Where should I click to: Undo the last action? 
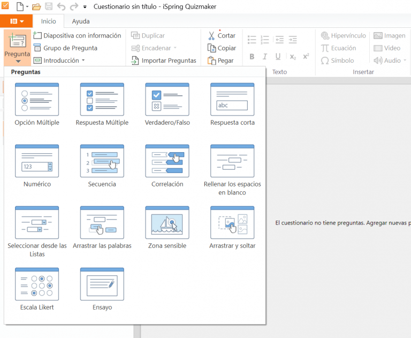(x=61, y=6)
